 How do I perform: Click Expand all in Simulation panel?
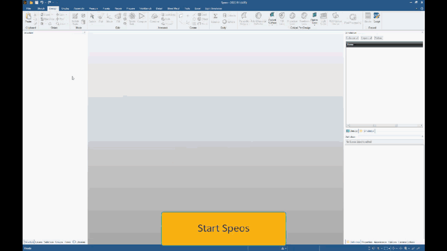click(366, 38)
